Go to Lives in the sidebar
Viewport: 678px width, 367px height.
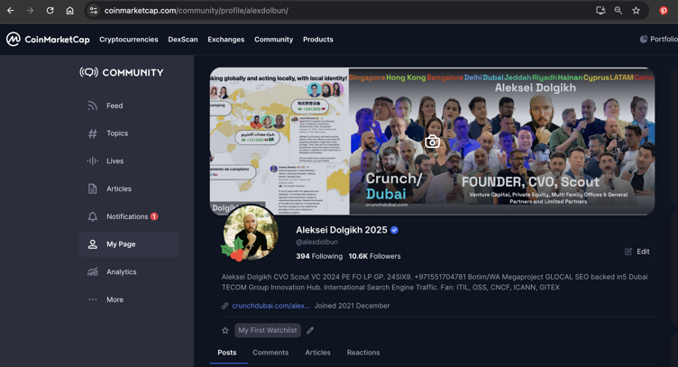[x=115, y=161]
